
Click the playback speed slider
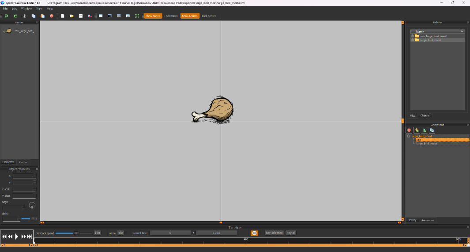[x=74, y=233]
